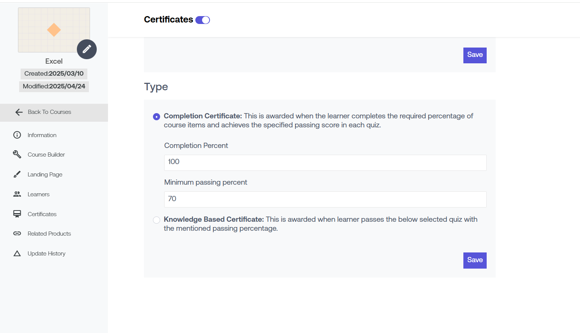Click the Update History triangle icon
The height and width of the screenshot is (333, 580).
17,254
